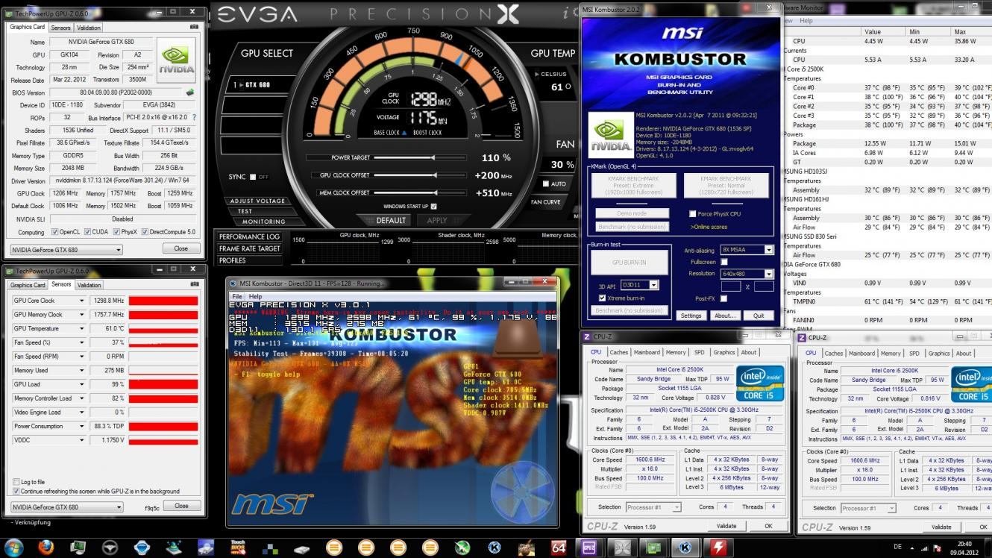Screen dimensions: 992x558
Task: Open the green arrow taskbar icon
Action: coord(462,548)
